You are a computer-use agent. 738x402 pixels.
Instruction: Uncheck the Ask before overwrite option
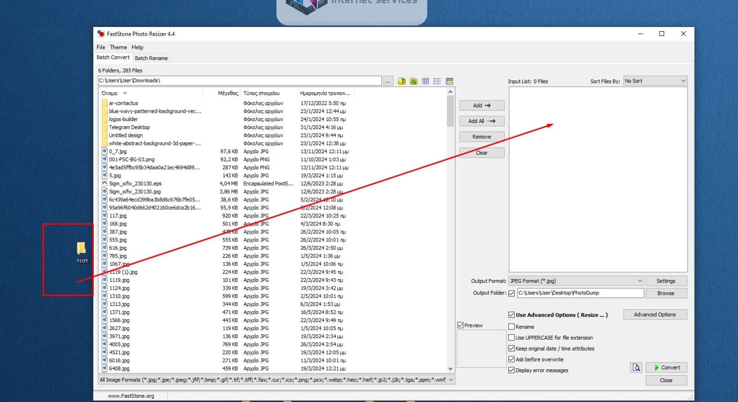[512, 359]
